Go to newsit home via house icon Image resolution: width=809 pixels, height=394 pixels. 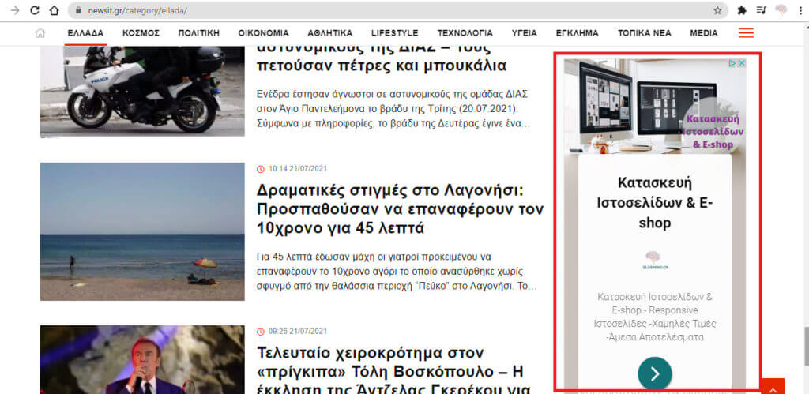tap(40, 33)
